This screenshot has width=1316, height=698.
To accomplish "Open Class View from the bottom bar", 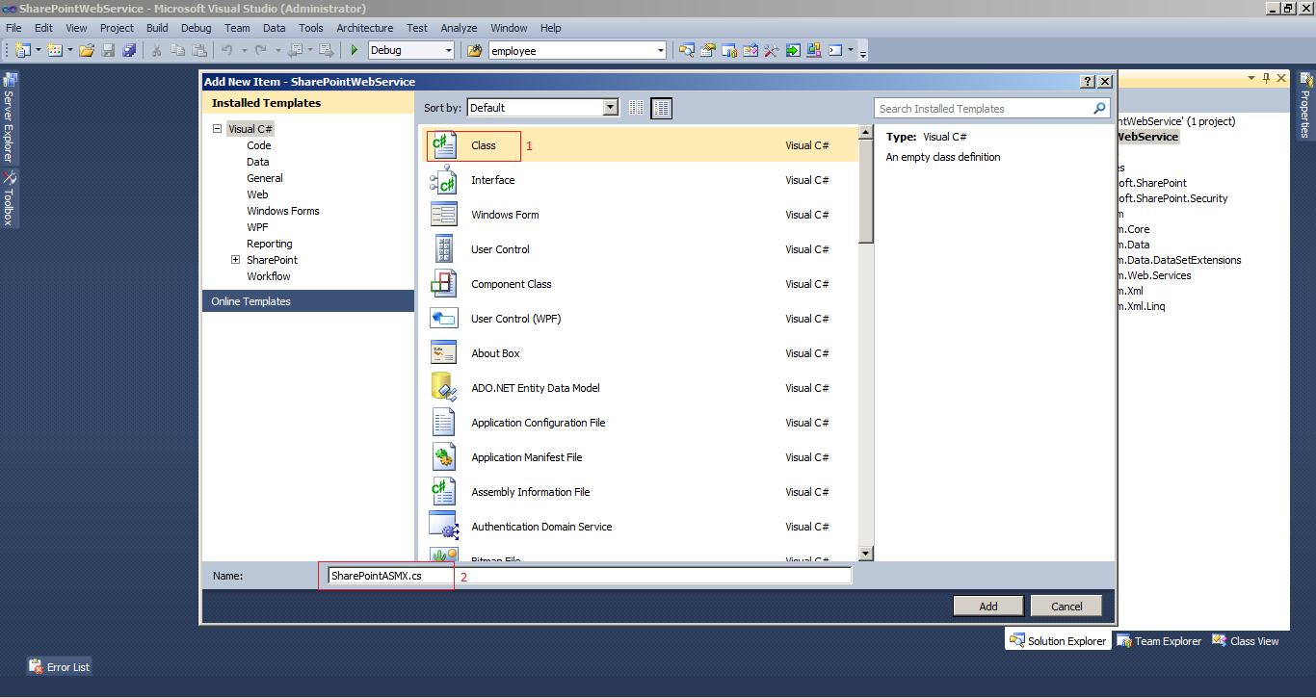I will (x=1246, y=640).
